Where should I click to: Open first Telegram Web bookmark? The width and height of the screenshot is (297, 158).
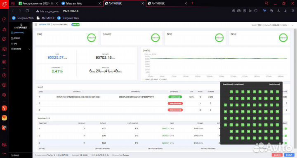(x=23, y=18)
